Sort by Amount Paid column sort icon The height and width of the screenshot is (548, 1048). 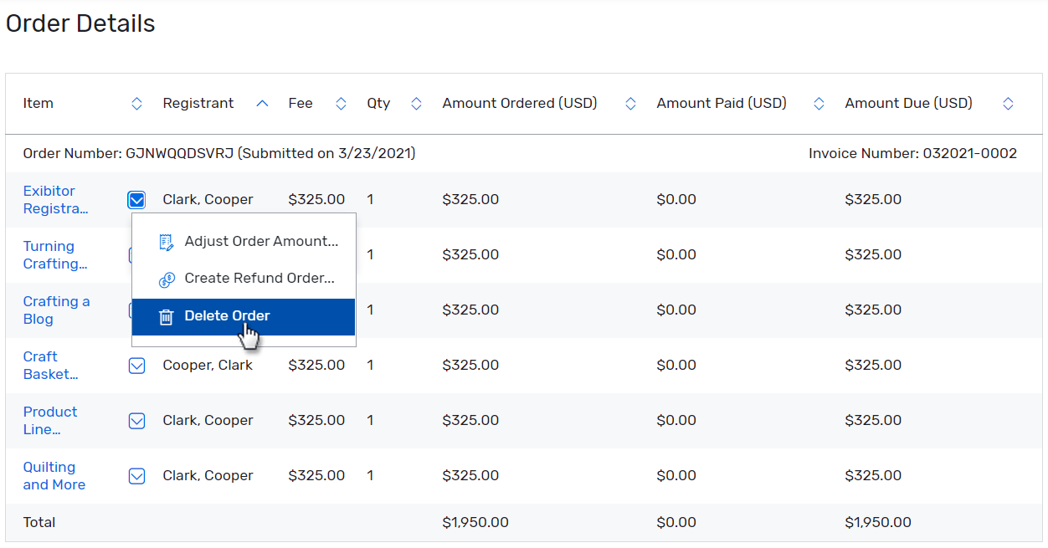tap(819, 104)
